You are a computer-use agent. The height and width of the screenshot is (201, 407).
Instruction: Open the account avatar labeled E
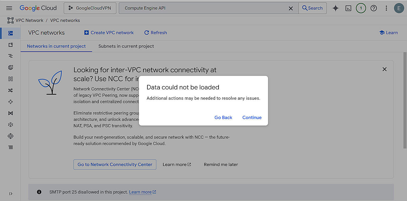coord(399,8)
